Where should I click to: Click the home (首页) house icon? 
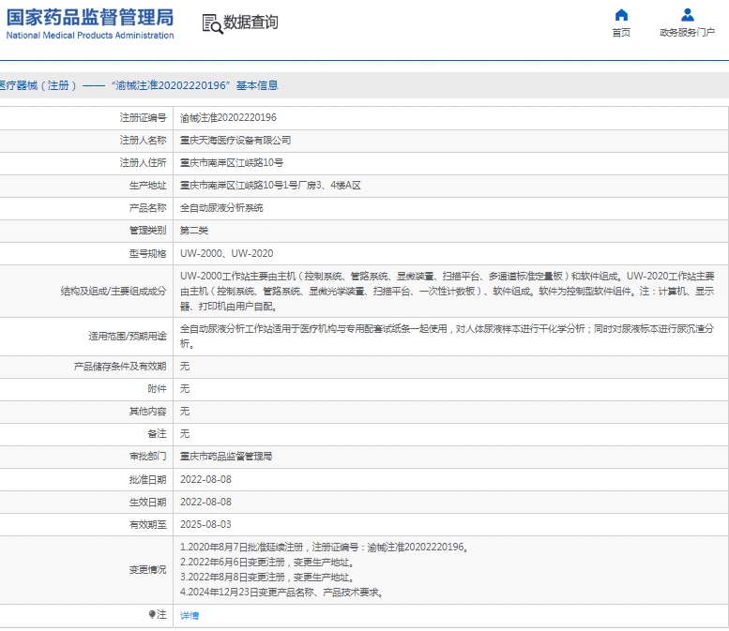tap(621, 15)
